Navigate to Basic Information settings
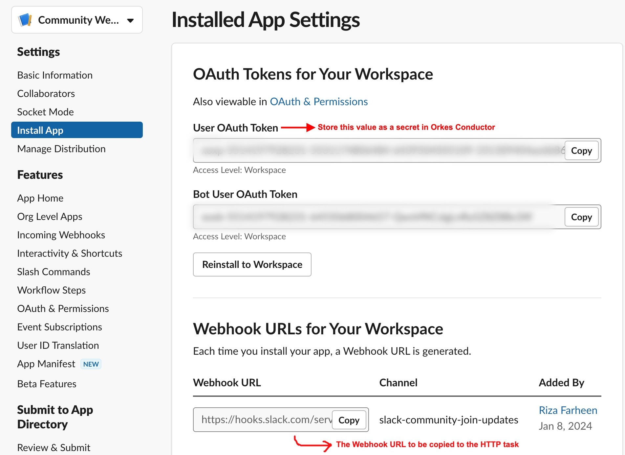This screenshot has height=455, width=625. [x=54, y=75]
